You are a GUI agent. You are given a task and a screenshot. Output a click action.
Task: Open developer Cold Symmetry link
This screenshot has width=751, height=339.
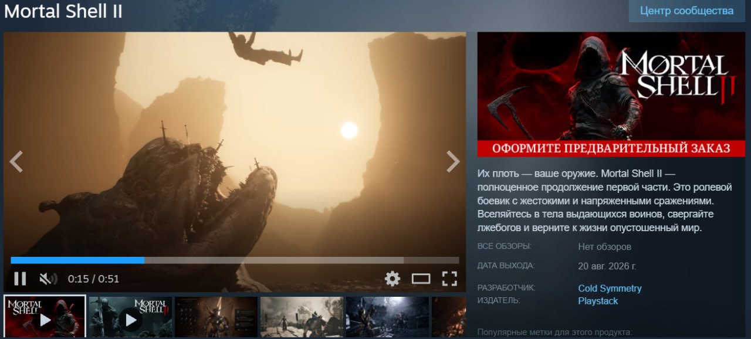pyautogui.click(x=610, y=288)
